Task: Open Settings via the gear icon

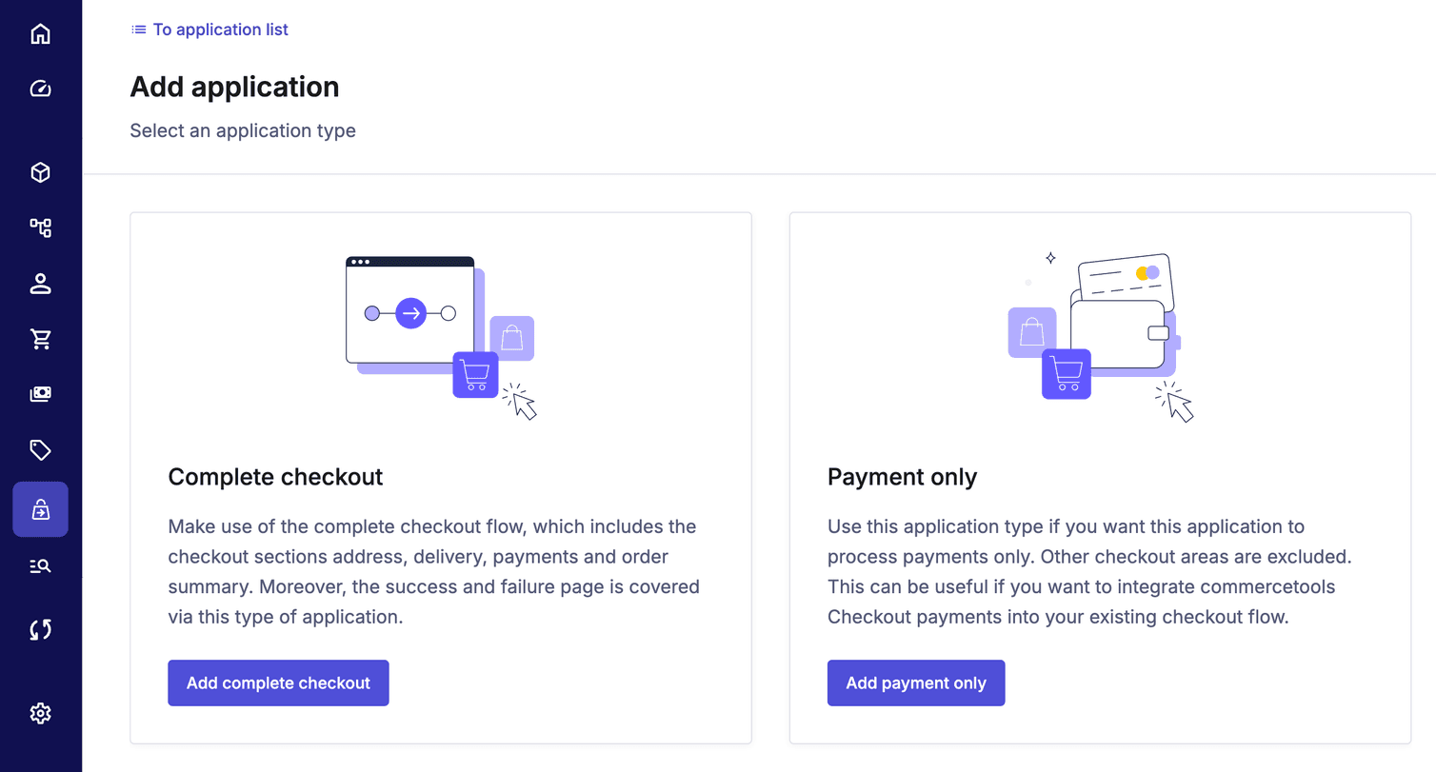Action: [40, 713]
